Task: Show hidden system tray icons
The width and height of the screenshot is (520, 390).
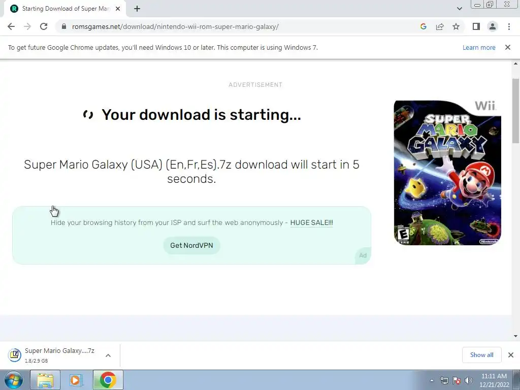Action: click(x=432, y=380)
